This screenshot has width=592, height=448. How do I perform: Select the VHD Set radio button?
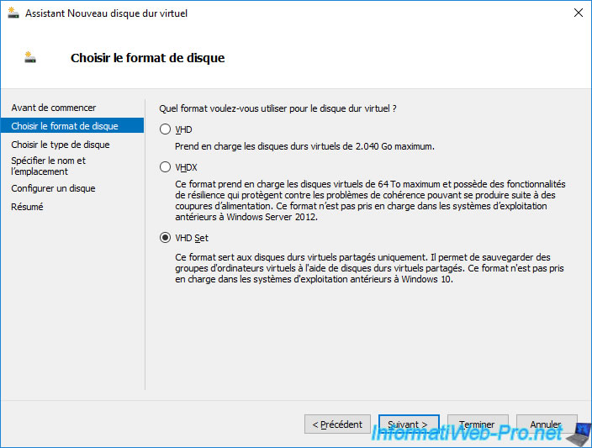165,238
